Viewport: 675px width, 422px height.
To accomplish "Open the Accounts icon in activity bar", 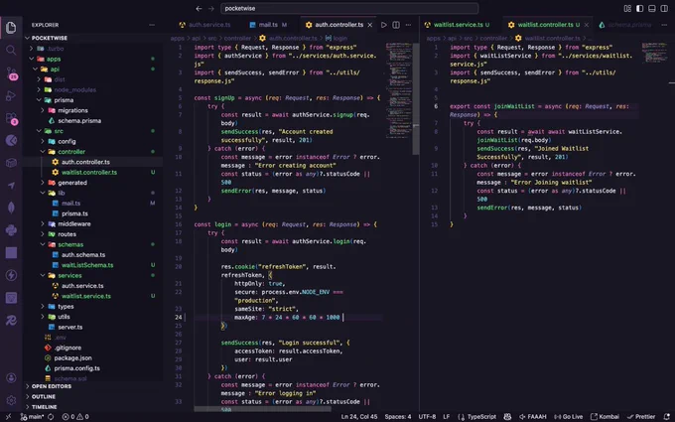I will 11,378.
